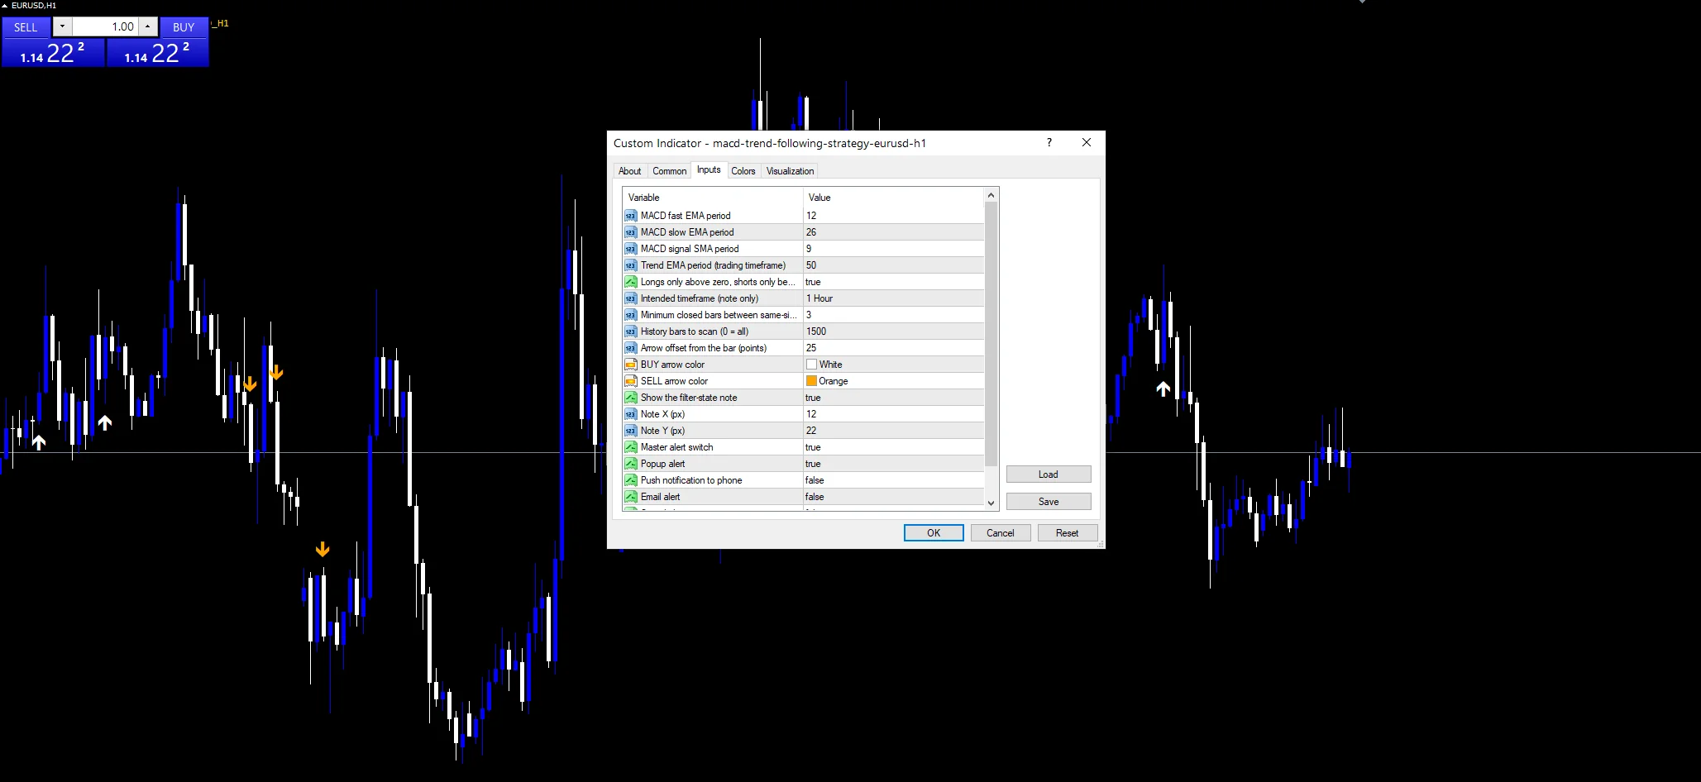Click the Longs only above zero row icon
This screenshot has height=782, width=1701.
tap(631, 282)
